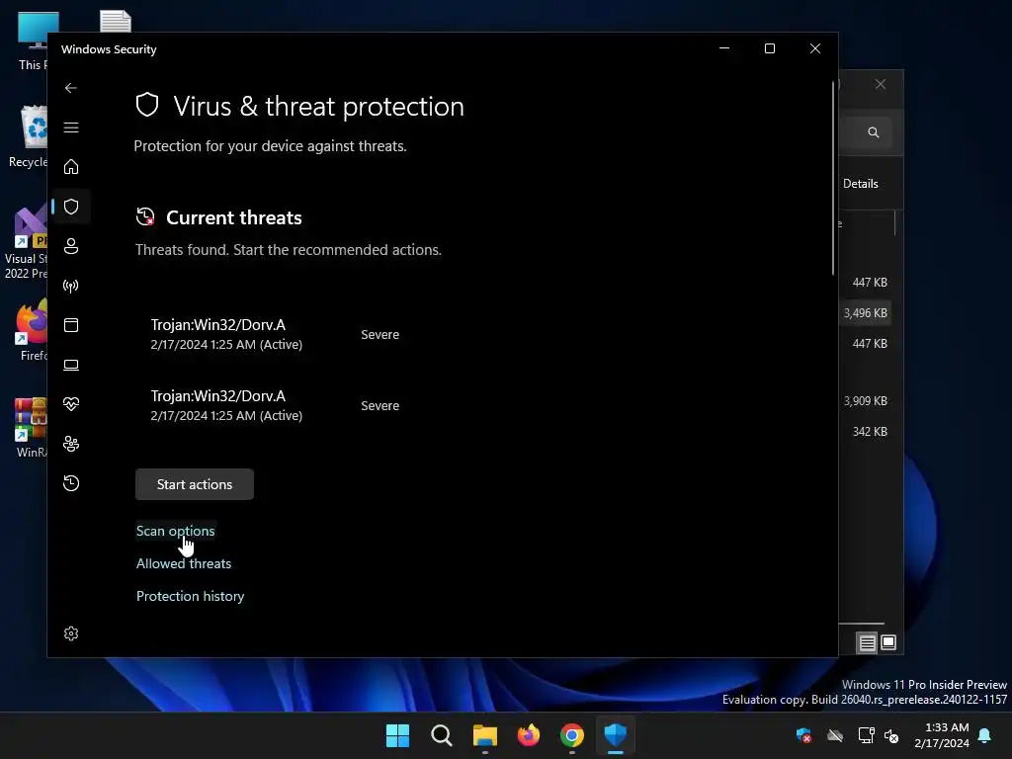This screenshot has height=759, width=1012.
Task: Open App & browser control icon
Action: coord(71,325)
